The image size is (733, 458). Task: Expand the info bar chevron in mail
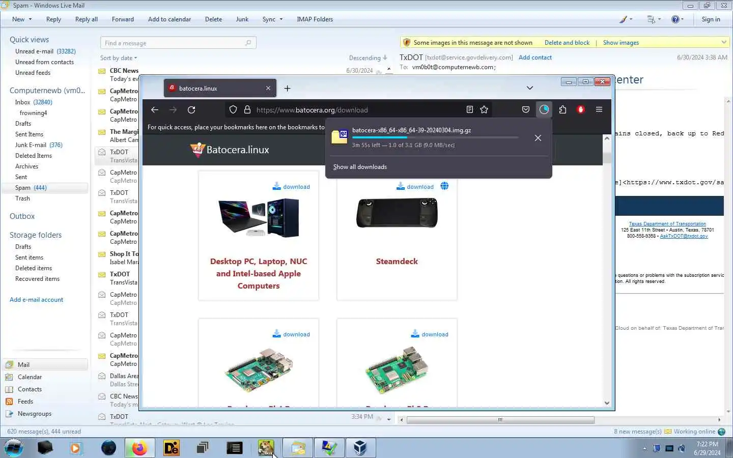[x=724, y=42]
